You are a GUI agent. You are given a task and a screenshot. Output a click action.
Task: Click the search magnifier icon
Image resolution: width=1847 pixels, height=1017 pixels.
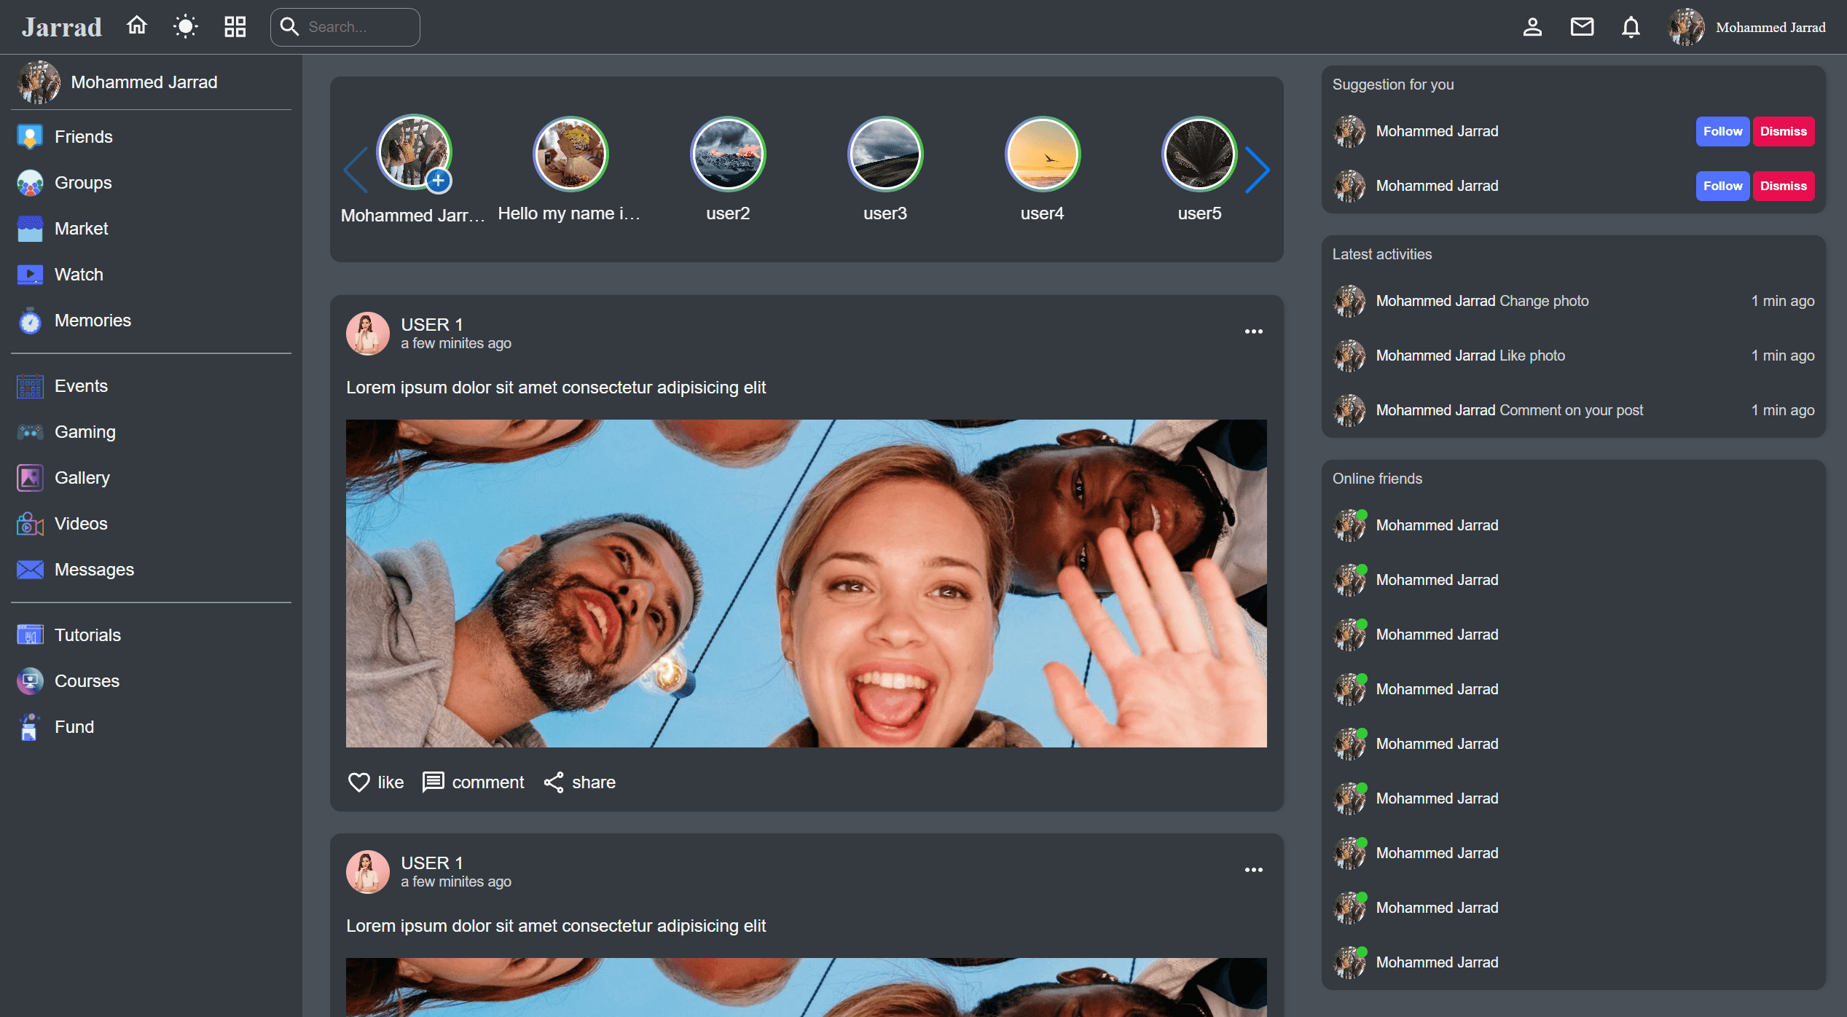[x=289, y=27]
